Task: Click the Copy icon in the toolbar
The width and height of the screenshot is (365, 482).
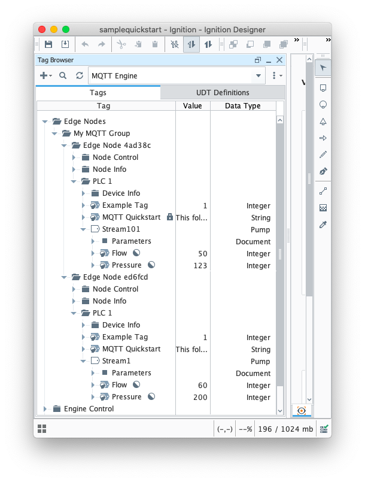Action: (138, 44)
